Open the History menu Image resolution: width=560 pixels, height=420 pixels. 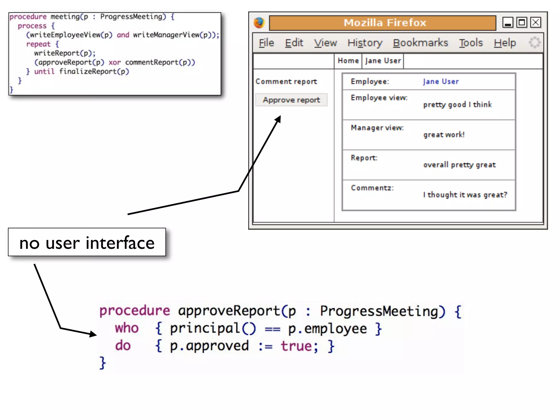point(365,43)
